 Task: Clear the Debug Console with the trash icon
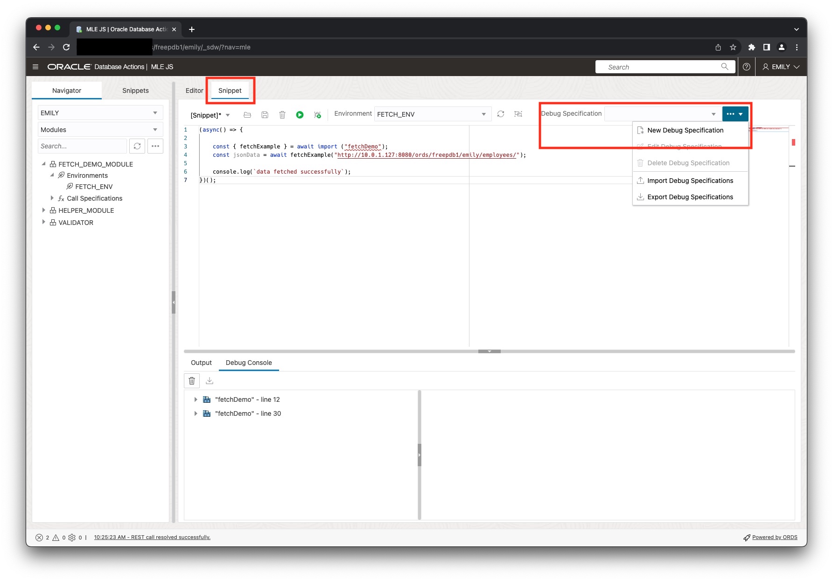(192, 381)
